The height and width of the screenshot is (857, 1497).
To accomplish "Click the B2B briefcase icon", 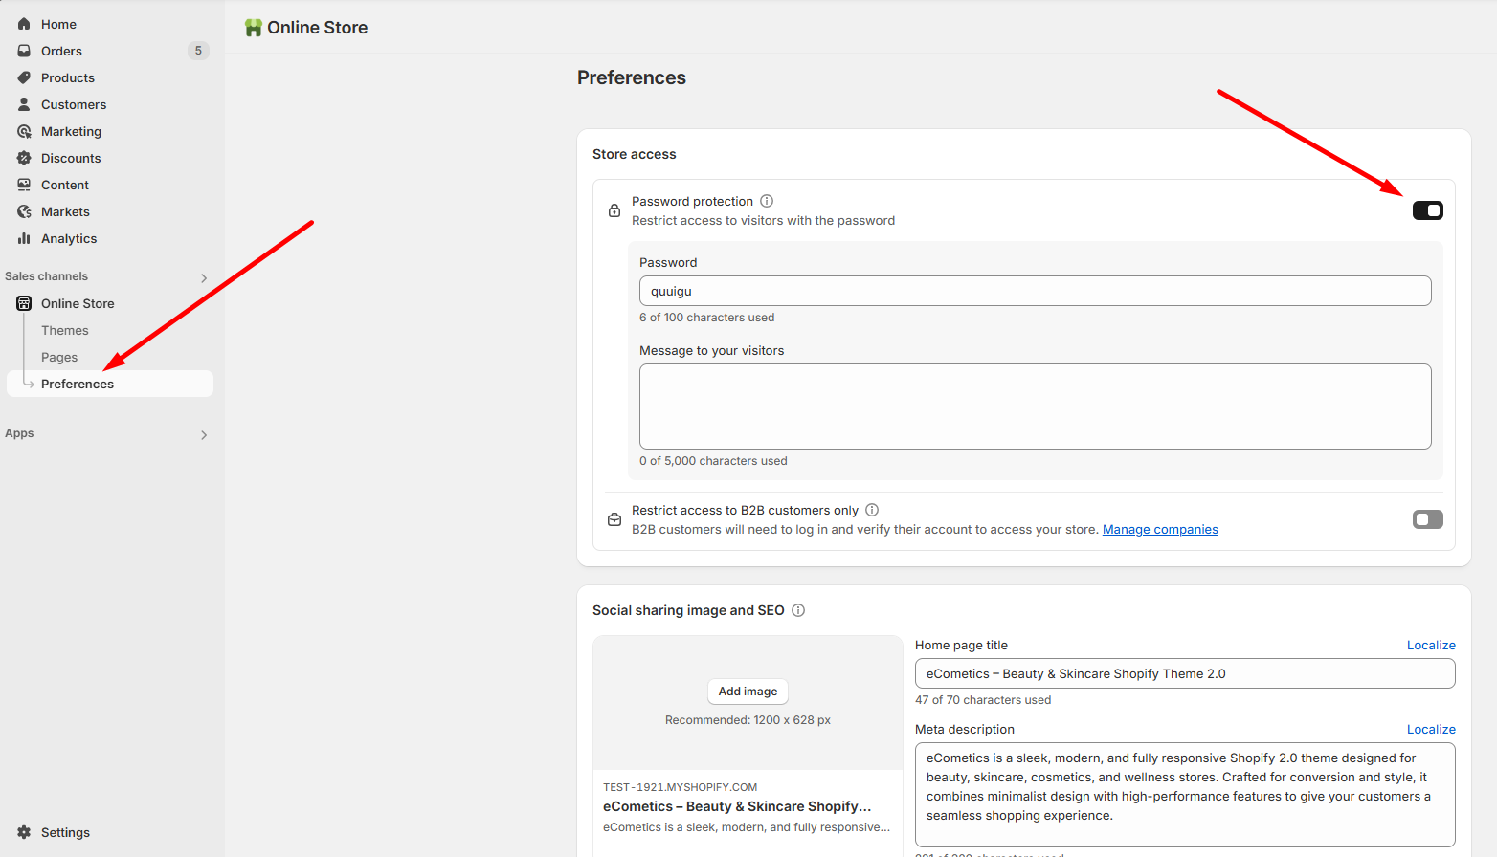I will [614, 519].
